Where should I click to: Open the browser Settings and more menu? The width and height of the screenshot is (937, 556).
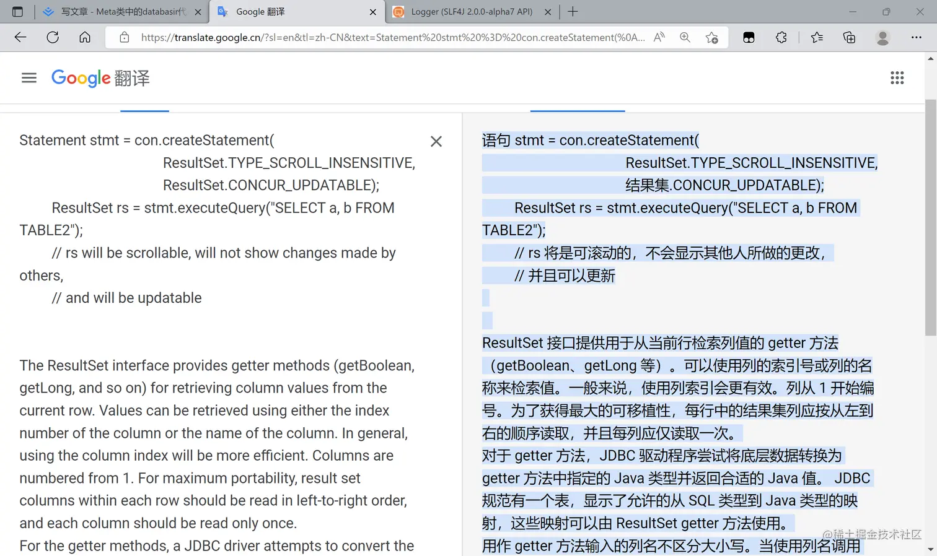[x=917, y=37]
